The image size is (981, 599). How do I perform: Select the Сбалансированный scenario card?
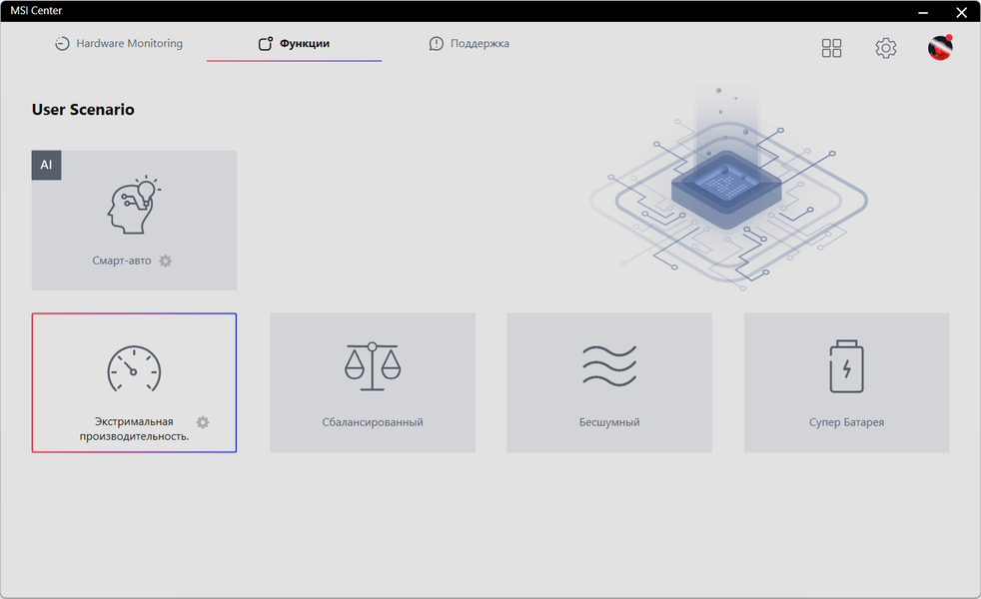click(x=373, y=382)
